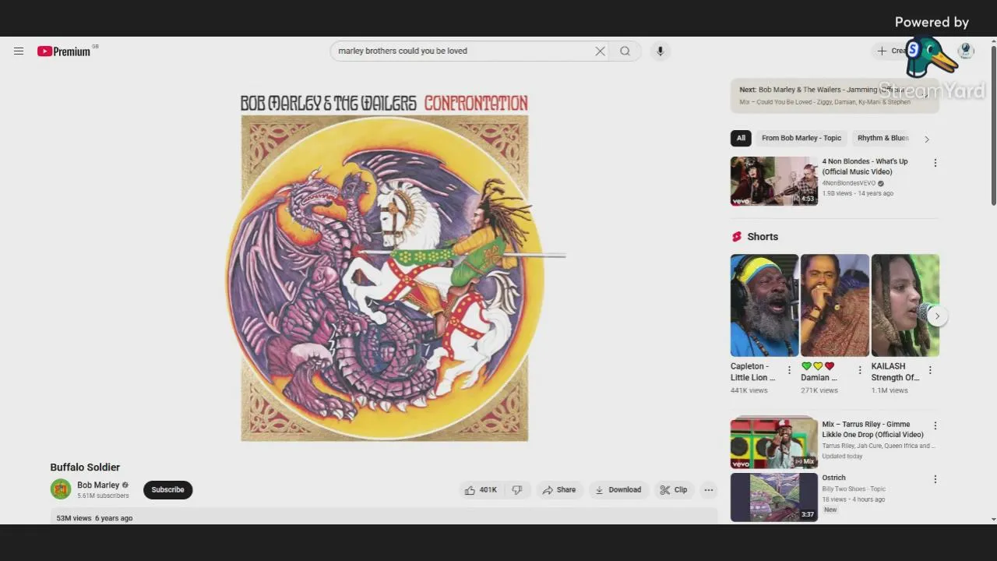This screenshot has width=997, height=561.
Task: Clear the search box text
Action: pos(600,51)
